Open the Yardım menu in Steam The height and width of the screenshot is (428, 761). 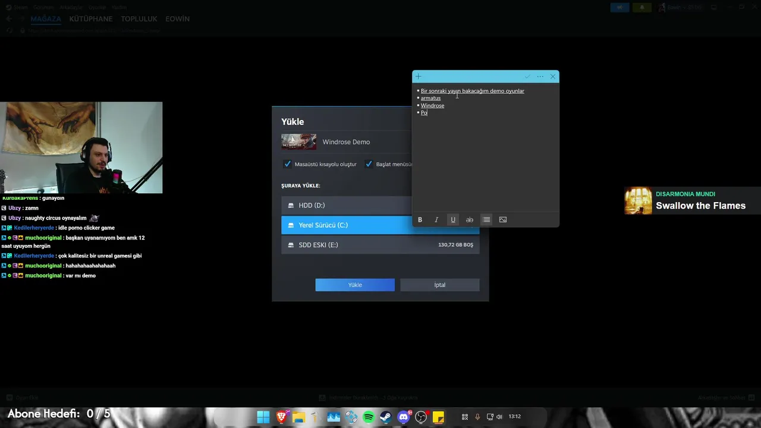tap(120, 7)
